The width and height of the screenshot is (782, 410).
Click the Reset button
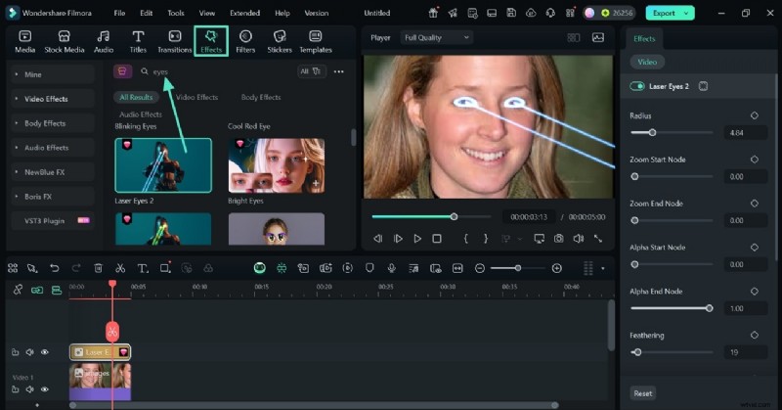pyautogui.click(x=643, y=393)
